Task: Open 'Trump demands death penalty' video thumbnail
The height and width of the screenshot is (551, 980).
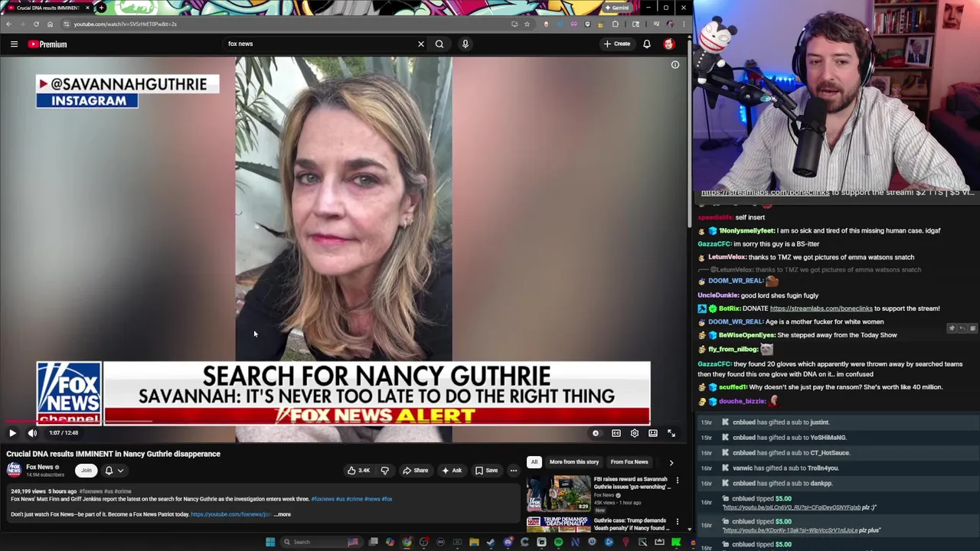Action: pos(559,524)
